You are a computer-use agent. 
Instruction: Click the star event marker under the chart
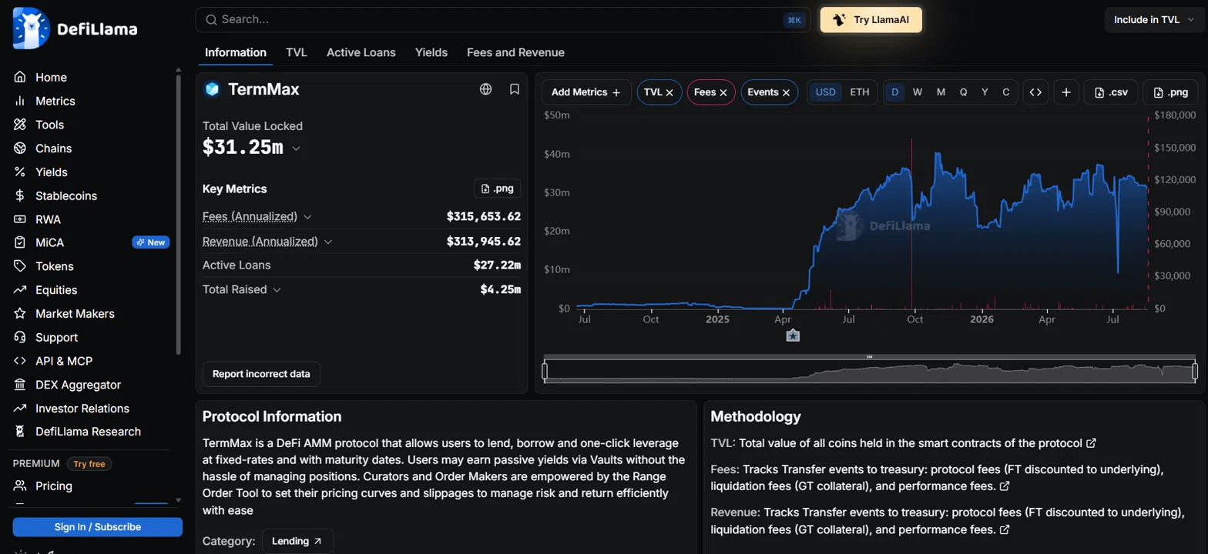click(x=793, y=335)
